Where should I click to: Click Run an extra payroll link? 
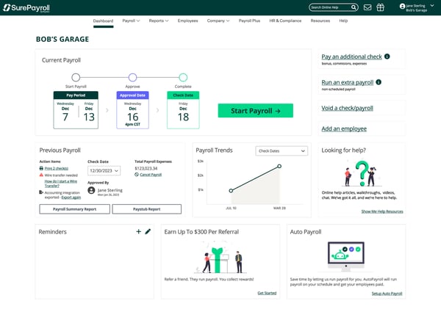pos(348,82)
